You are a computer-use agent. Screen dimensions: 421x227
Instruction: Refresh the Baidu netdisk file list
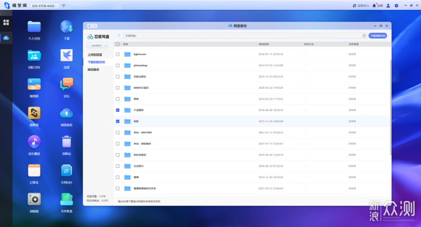[x=364, y=36]
